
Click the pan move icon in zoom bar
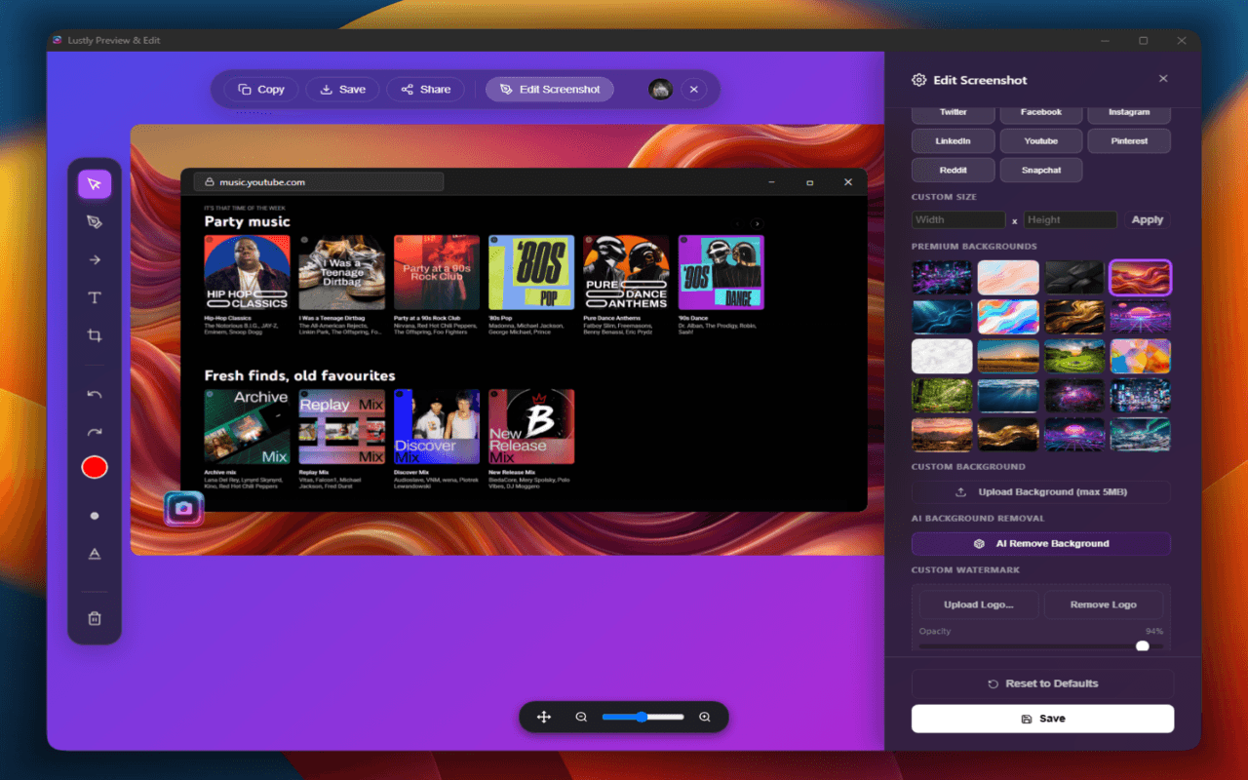[544, 717]
